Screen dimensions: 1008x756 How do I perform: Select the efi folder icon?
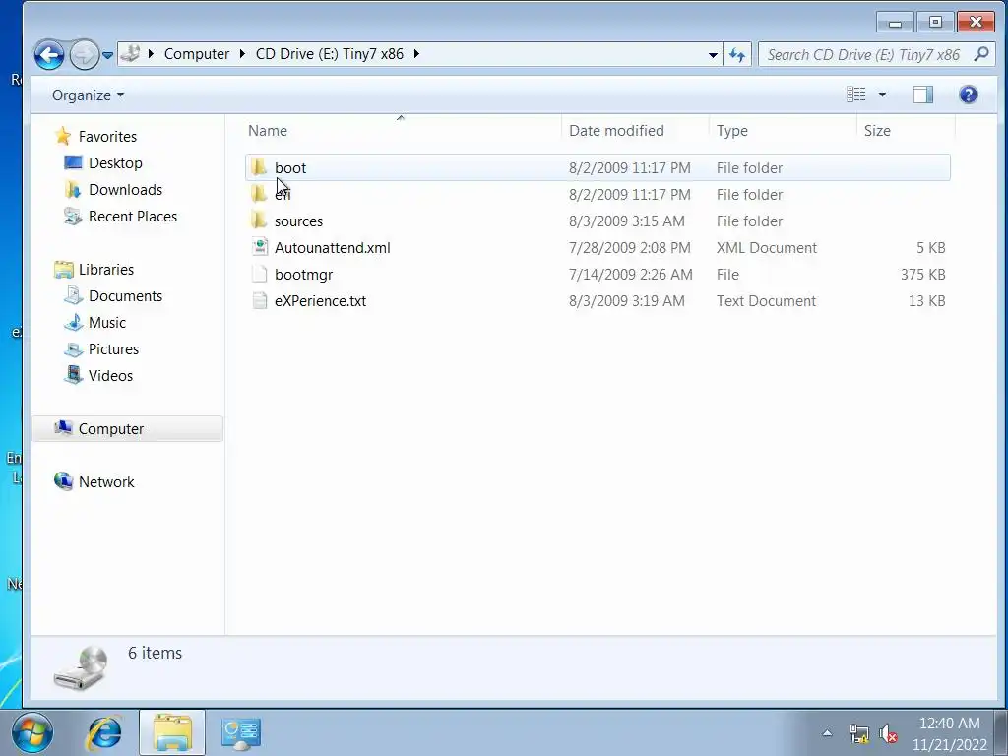(x=259, y=194)
